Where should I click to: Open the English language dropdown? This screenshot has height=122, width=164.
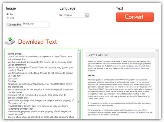[74, 15]
